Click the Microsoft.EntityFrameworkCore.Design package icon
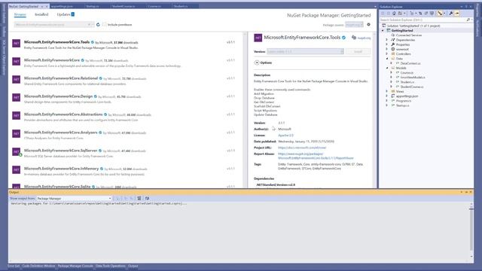This screenshot has height=271, width=482. [x=17, y=97]
